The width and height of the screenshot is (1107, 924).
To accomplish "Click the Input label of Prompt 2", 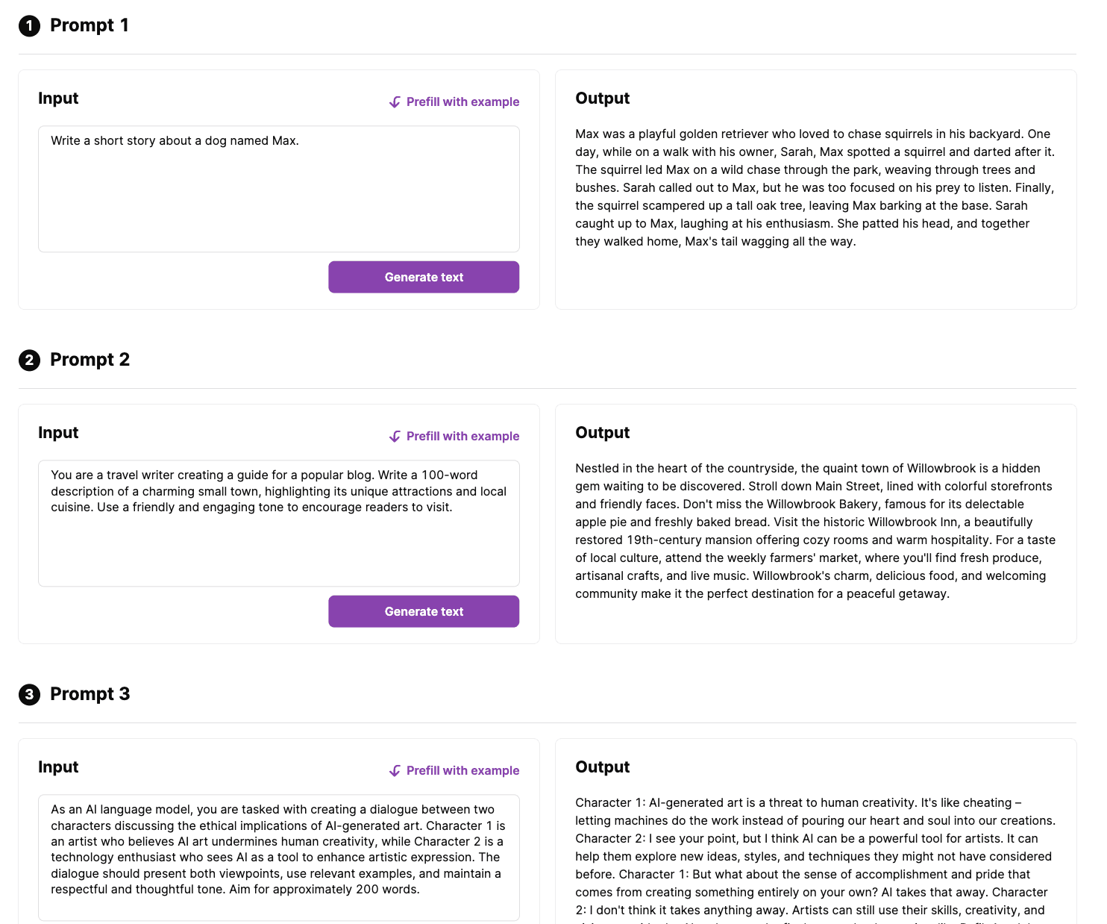I will 57,432.
